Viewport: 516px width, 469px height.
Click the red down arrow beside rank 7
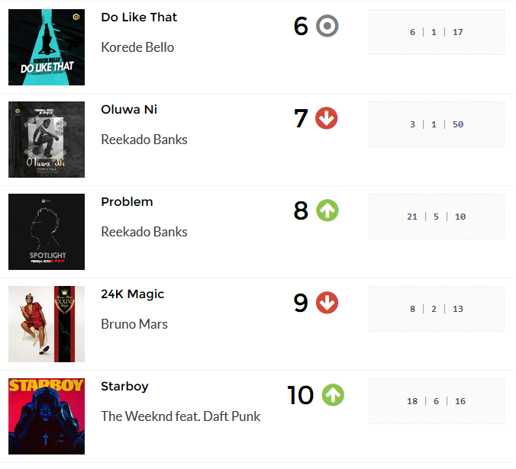coord(327,118)
